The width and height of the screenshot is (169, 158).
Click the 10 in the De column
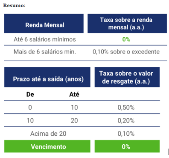30,121
